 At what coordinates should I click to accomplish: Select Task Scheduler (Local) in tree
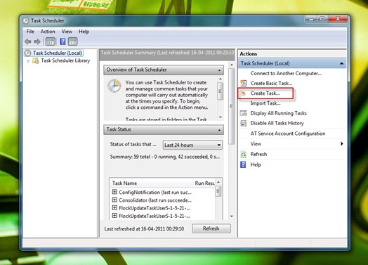point(58,53)
